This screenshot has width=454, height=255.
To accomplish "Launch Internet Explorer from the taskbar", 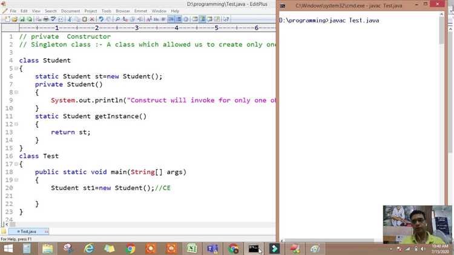I will coord(89,248).
